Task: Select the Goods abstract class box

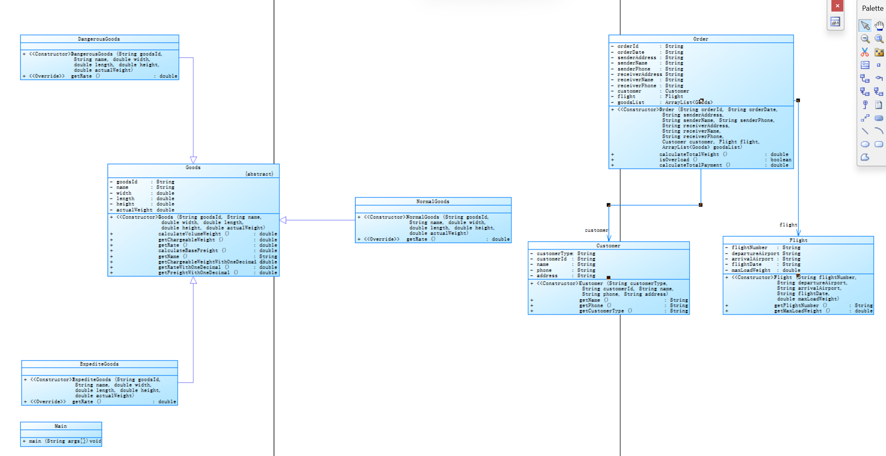Action: coord(193,168)
